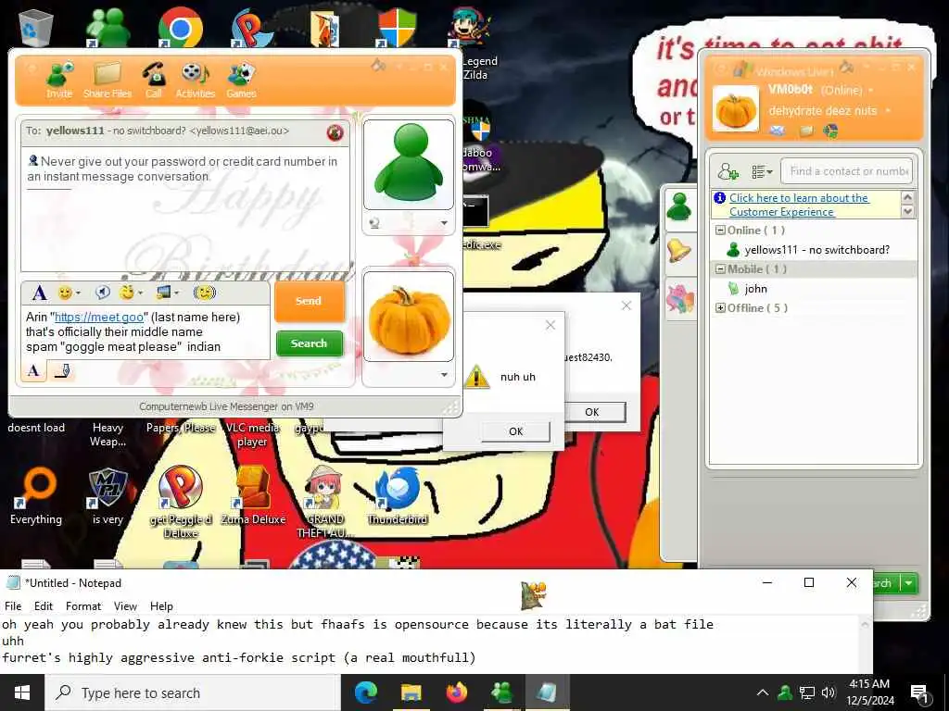Click the pumpkin picture in the chat window

409,317
